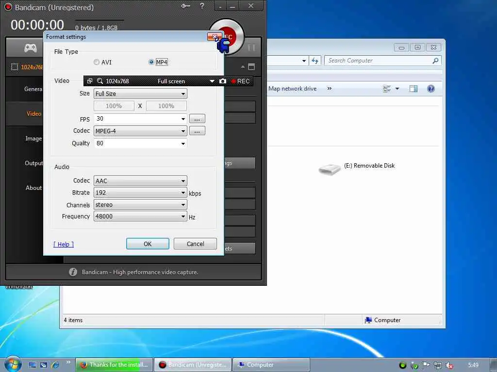Open the FPS dropdown showing 30

point(140,119)
